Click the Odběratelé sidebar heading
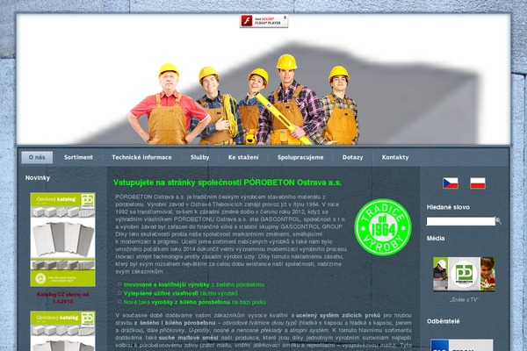527x351 pixels. tap(443, 321)
